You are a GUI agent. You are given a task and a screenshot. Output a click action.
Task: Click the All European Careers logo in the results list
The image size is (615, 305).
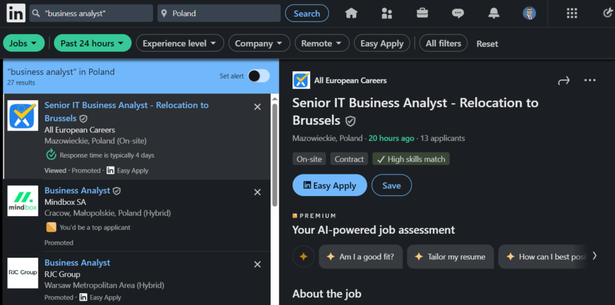tap(23, 116)
